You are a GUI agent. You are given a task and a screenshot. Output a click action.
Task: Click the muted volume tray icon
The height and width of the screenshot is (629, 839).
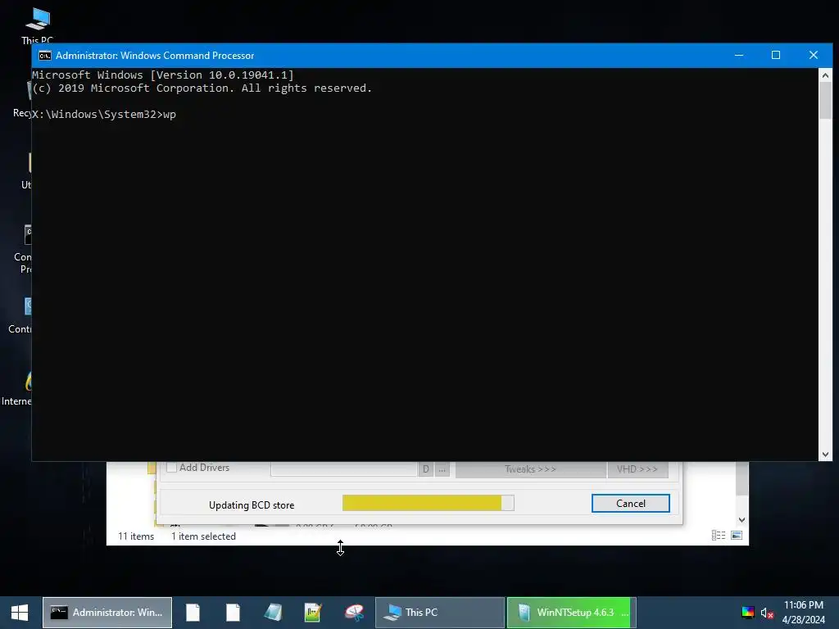pyautogui.click(x=767, y=613)
